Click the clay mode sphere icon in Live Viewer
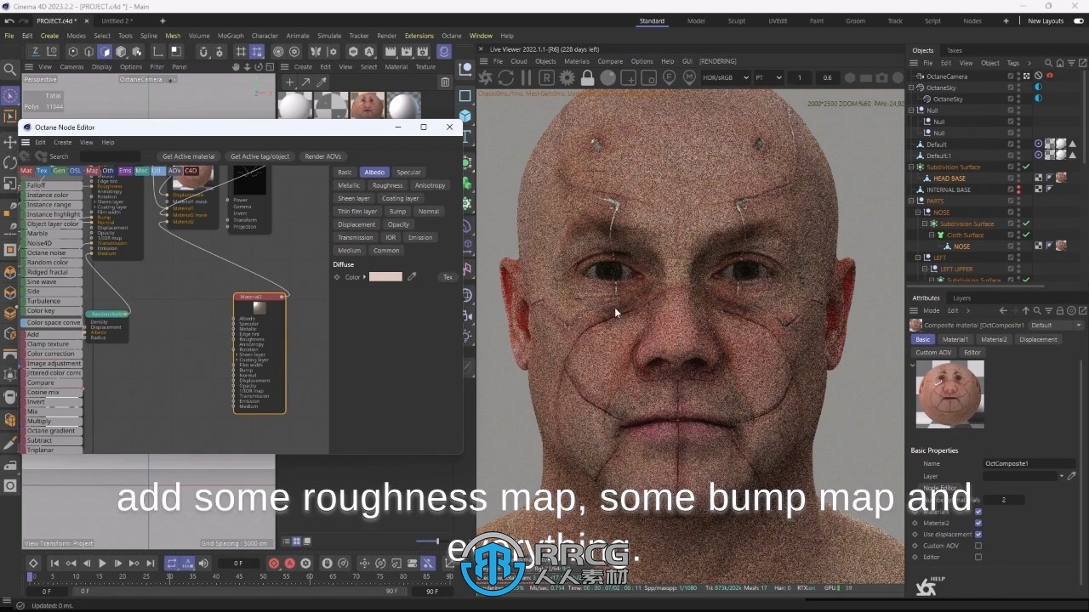The width and height of the screenshot is (1089, 612). click(x=607, y=77)
